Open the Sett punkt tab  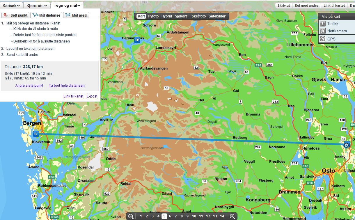click(16, 15)
